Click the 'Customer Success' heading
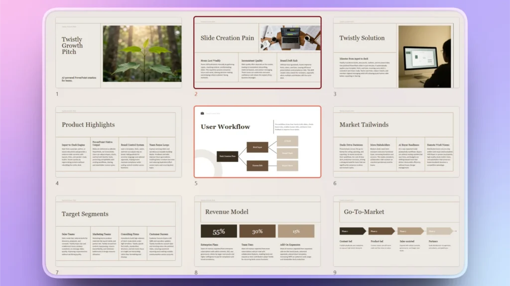 [159, 234]
